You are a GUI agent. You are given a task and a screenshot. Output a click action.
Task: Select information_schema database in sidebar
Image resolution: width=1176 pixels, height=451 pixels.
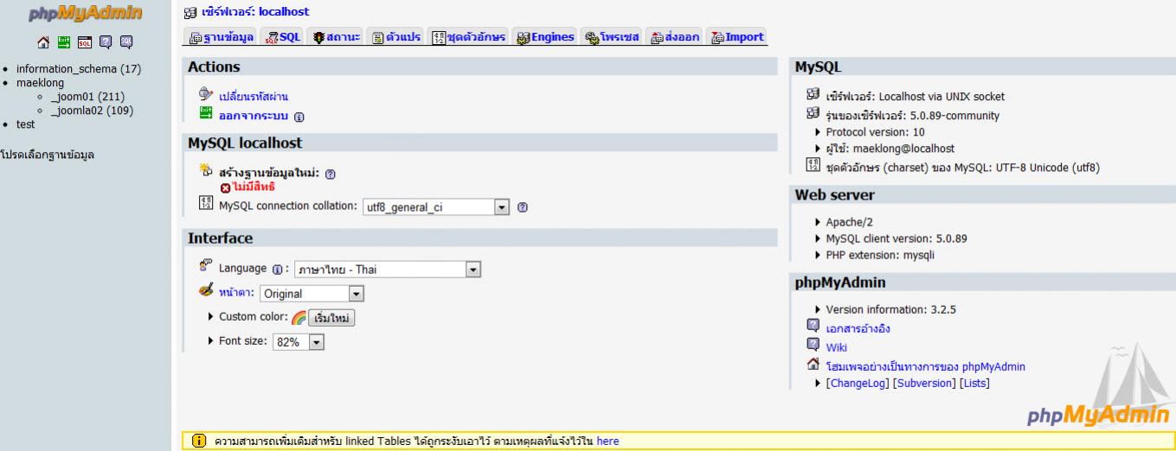(79, 69)
